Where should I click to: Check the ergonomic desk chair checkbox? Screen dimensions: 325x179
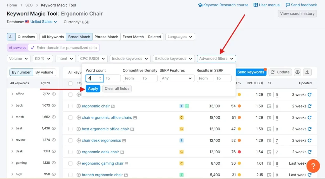point(70,152)
